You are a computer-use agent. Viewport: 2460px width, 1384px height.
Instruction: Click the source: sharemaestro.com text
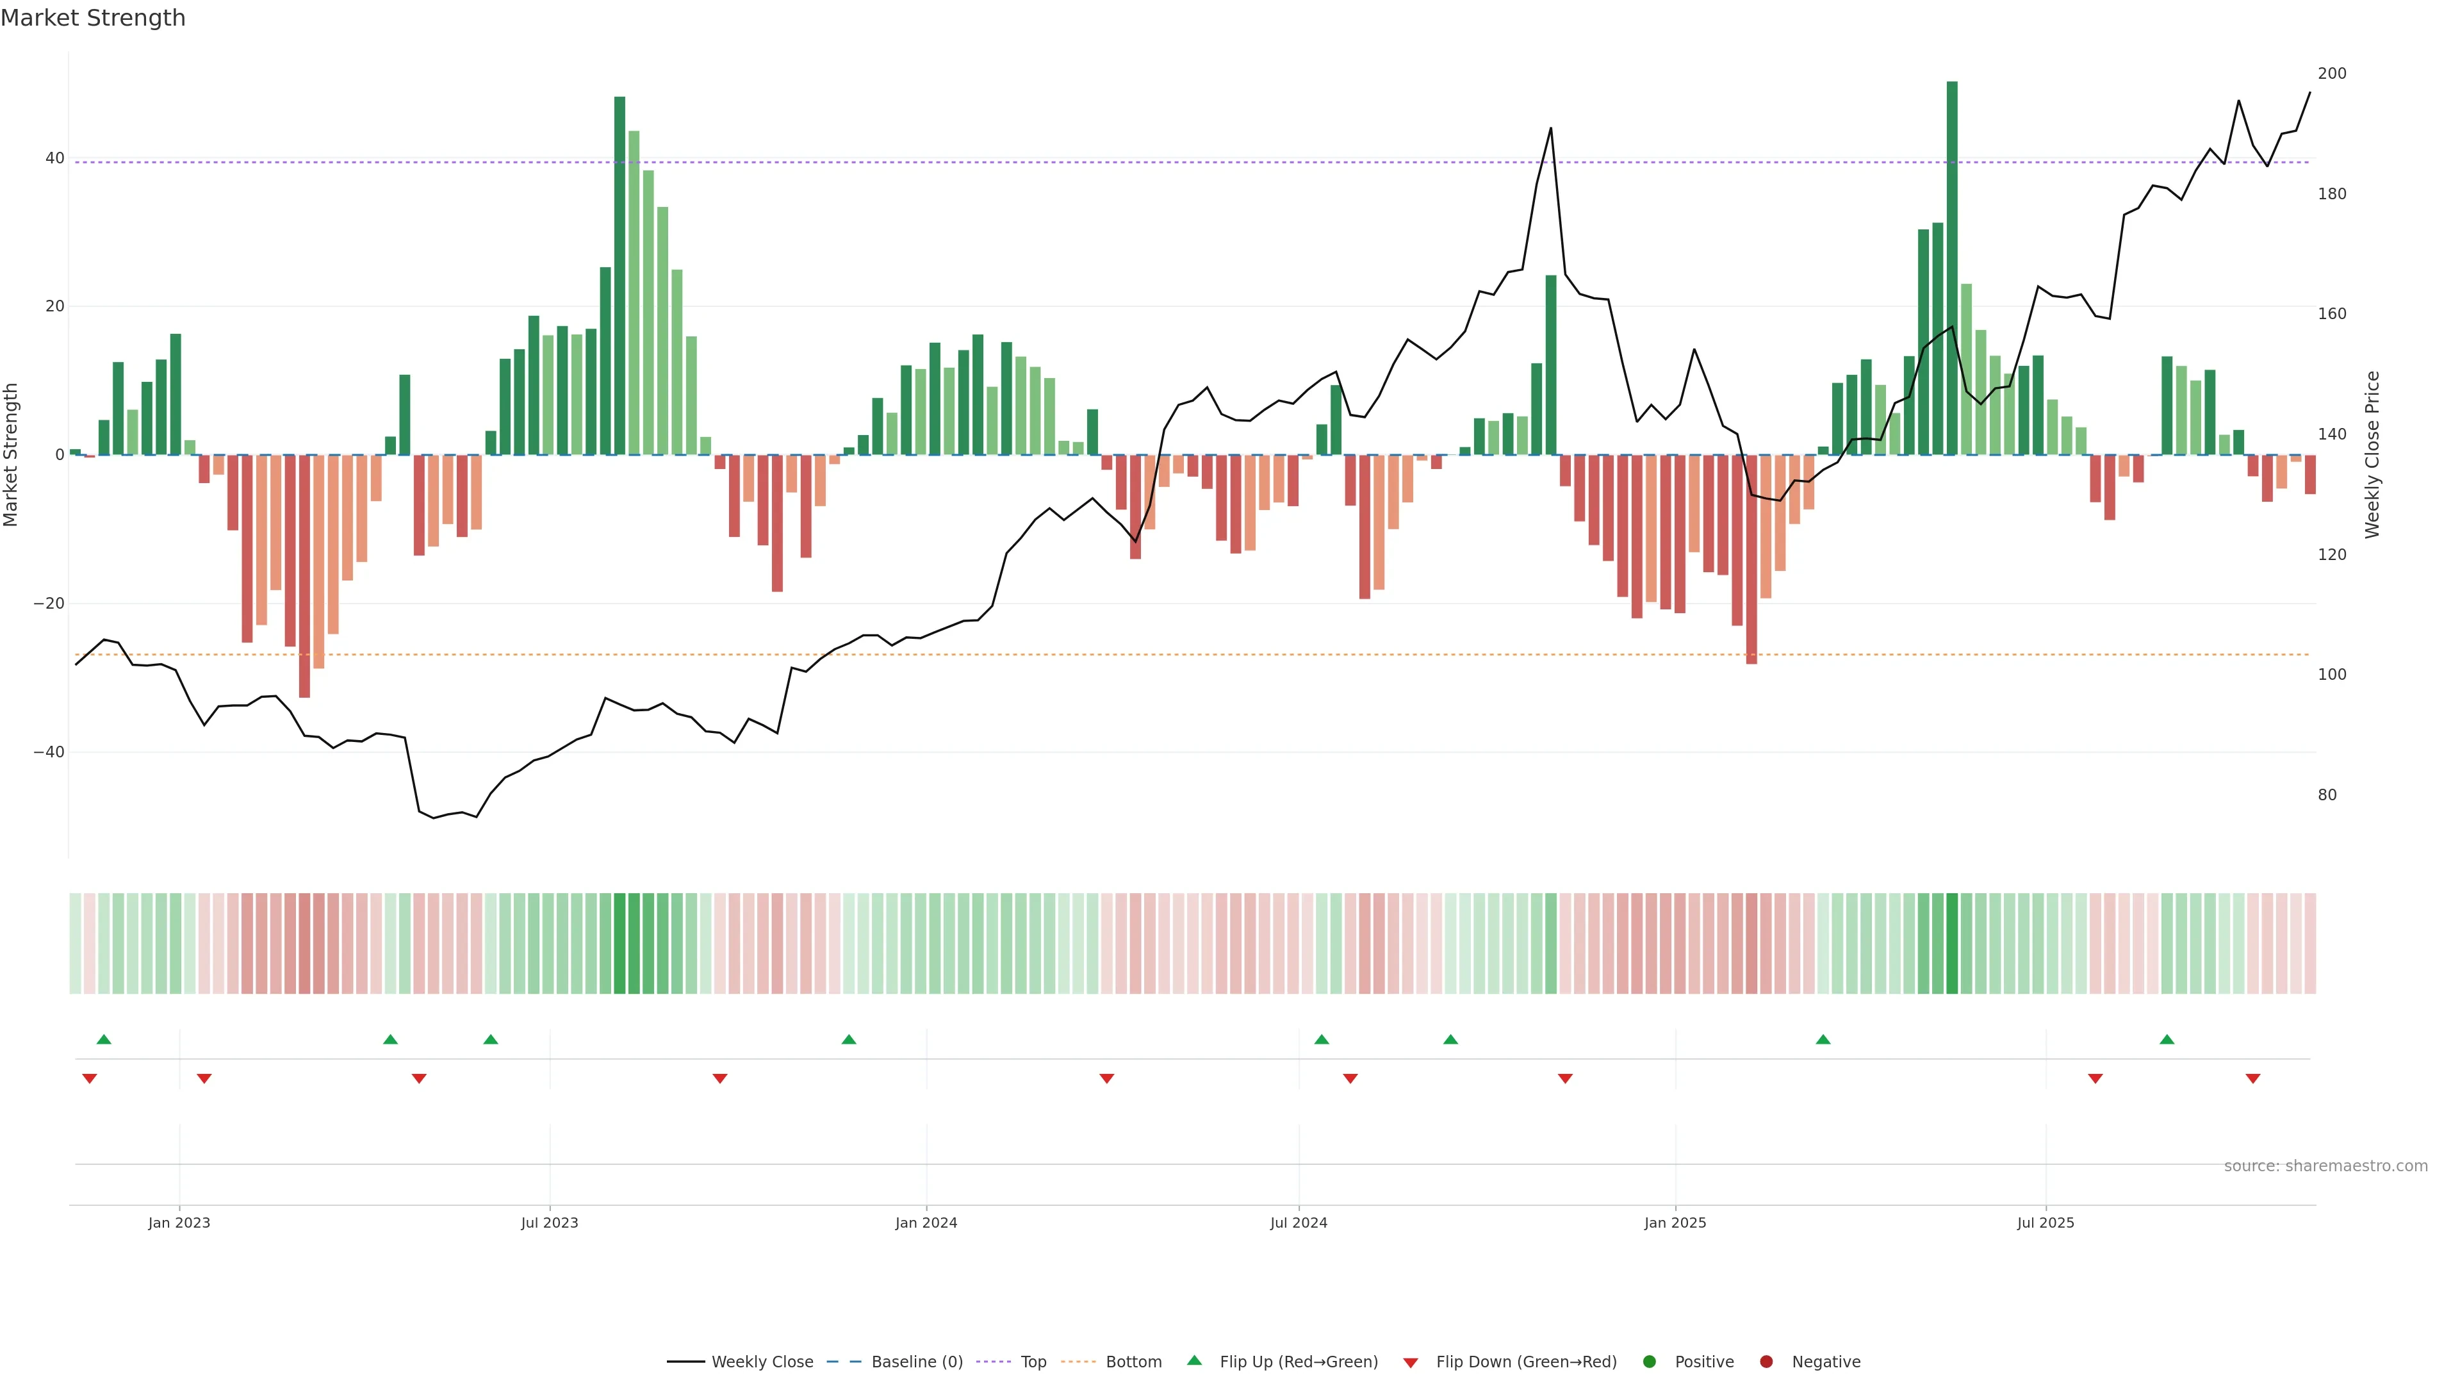(2325, 1166)
